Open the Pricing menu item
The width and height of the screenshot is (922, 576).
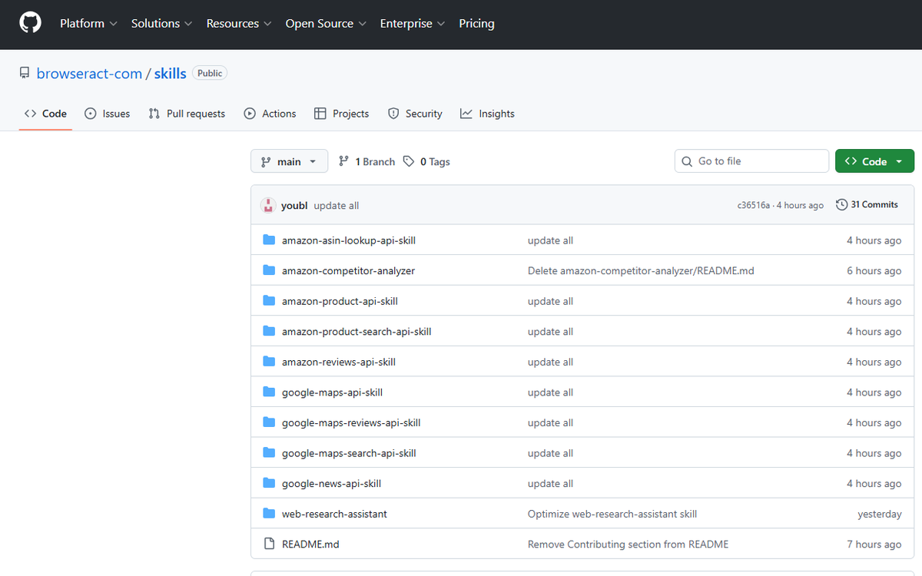(x=476, y=23)
